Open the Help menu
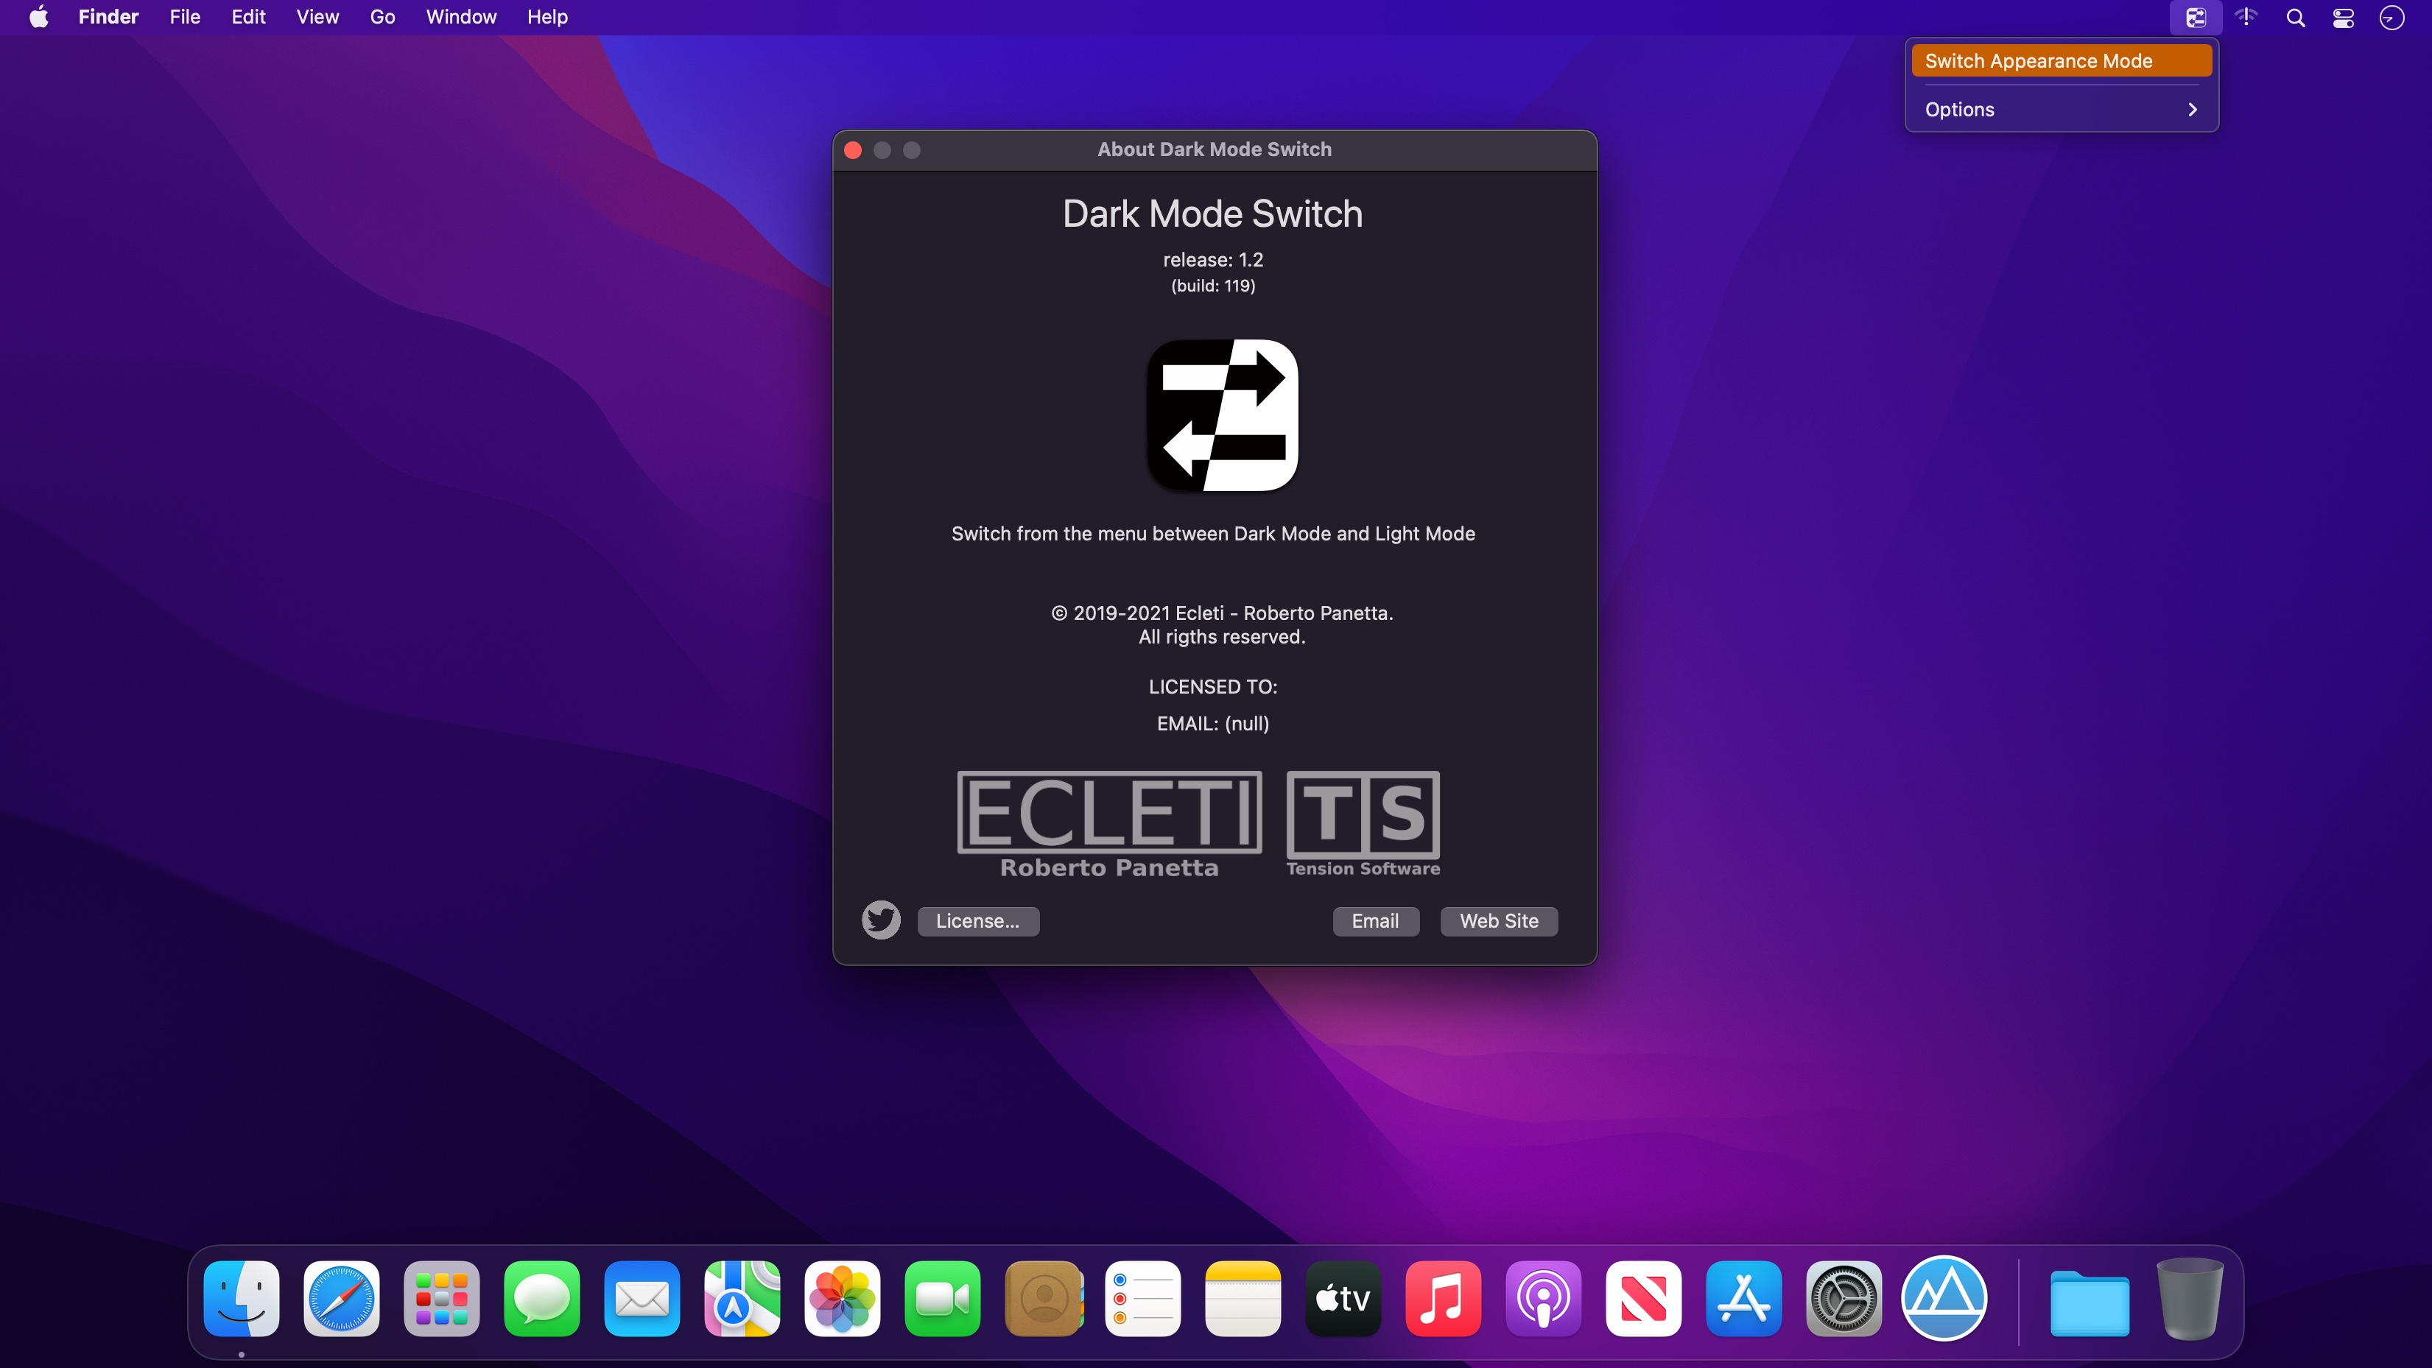Screen dimensions: 2432x1368 coord(547,17)
